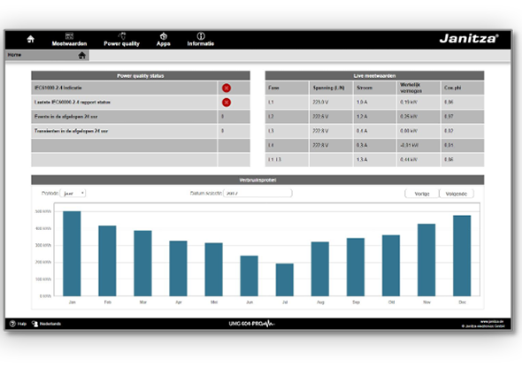The image size is (522, 367).
Task: Select the Dec bar in consumption chart
Action: click(x=462, y=256)
